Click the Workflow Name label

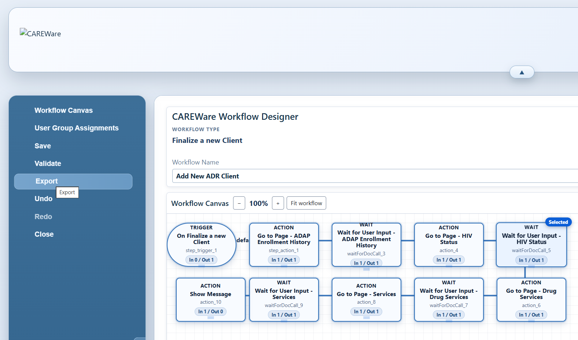pos(195,162)
